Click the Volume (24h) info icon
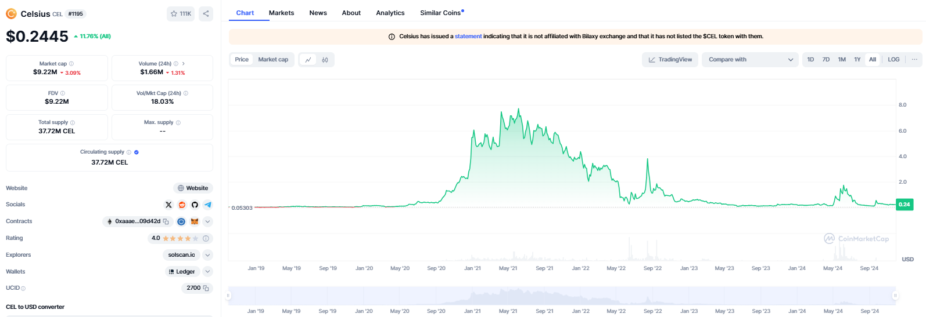The height and width of the screenshot is (317, 926). click(176, 64)
